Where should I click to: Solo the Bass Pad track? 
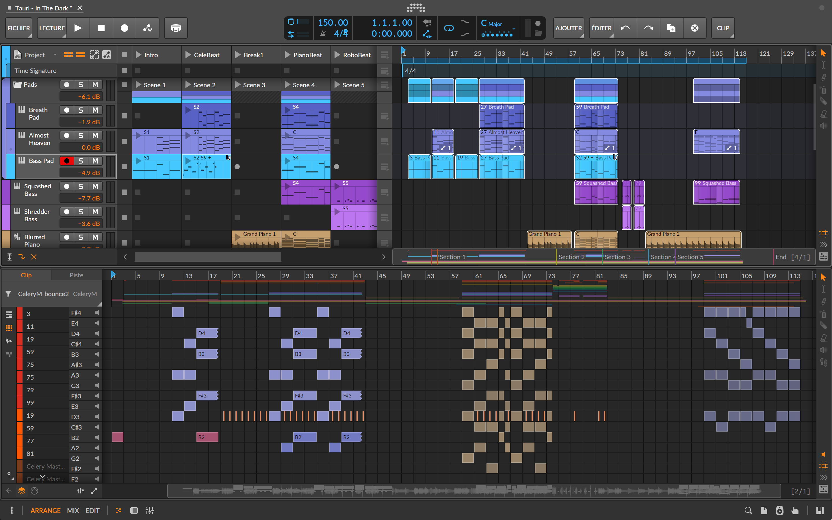(x=81, y=161)
